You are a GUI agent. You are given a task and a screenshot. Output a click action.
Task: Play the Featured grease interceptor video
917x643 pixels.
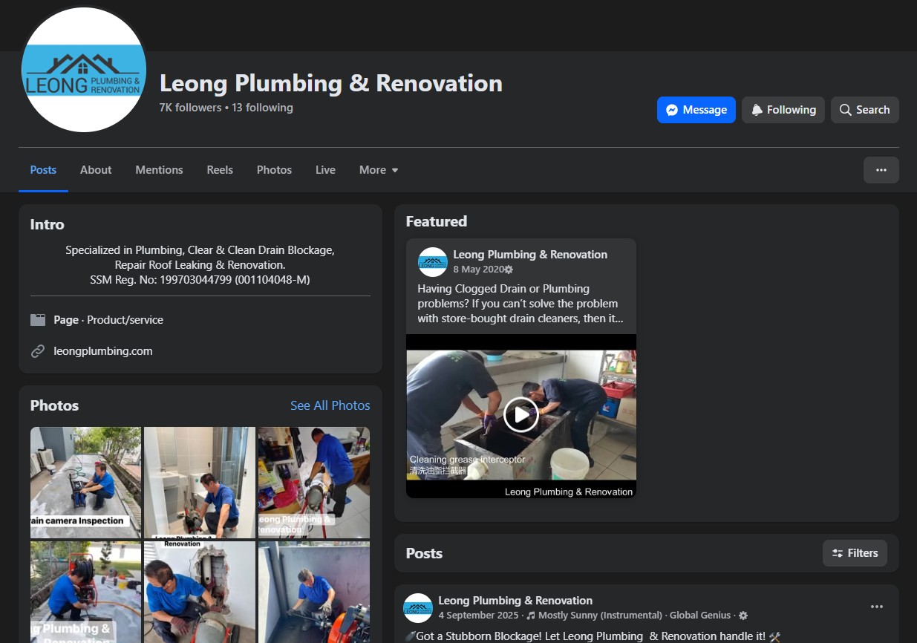[520, 415]
